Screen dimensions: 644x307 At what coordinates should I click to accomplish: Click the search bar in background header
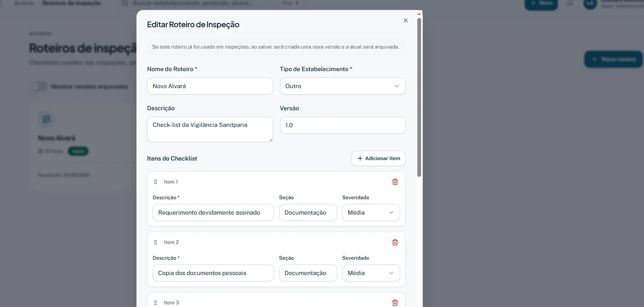[211, 3]
